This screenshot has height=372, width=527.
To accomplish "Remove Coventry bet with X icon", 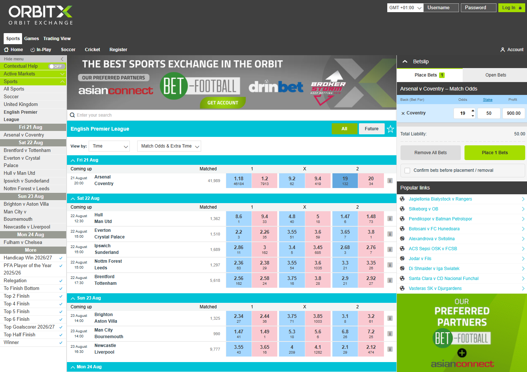I will [403, 113].
